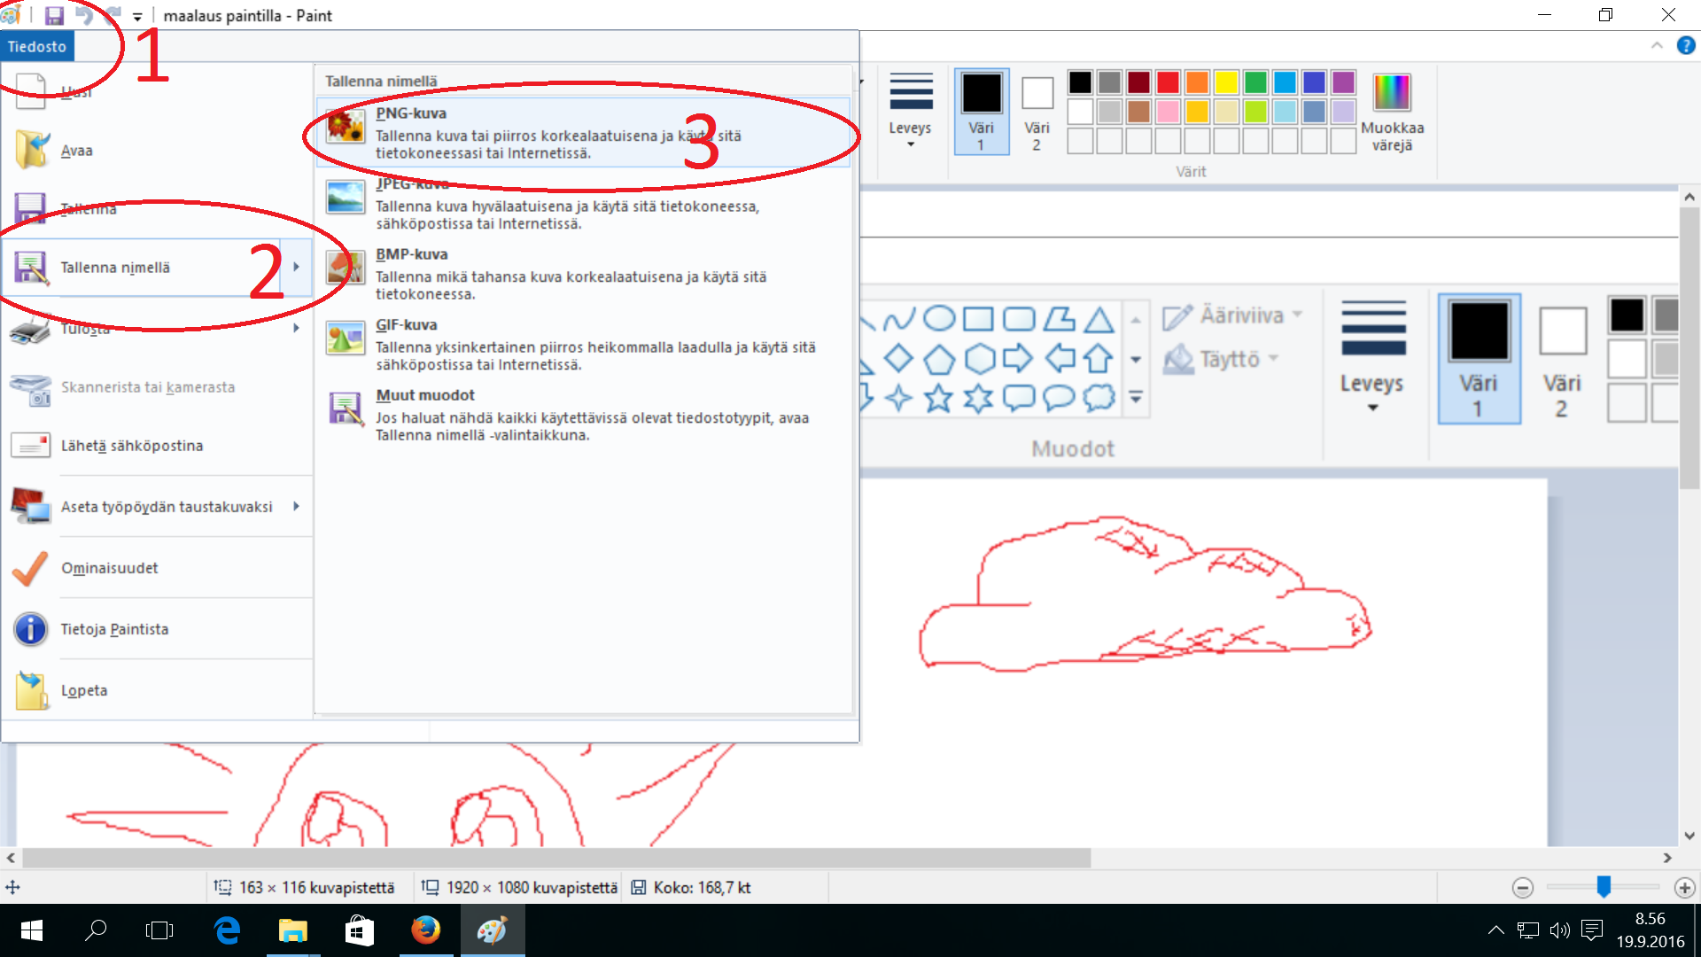Viewport: 1701px width, 957px height.
Task: Select Väri 2 color toggle
Action: point(1037,111)
